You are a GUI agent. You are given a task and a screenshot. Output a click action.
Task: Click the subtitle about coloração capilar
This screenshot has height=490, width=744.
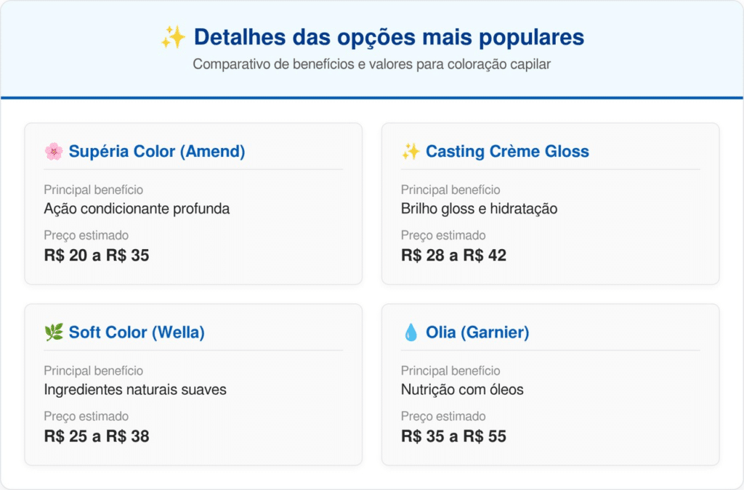[x=371, y=65]
